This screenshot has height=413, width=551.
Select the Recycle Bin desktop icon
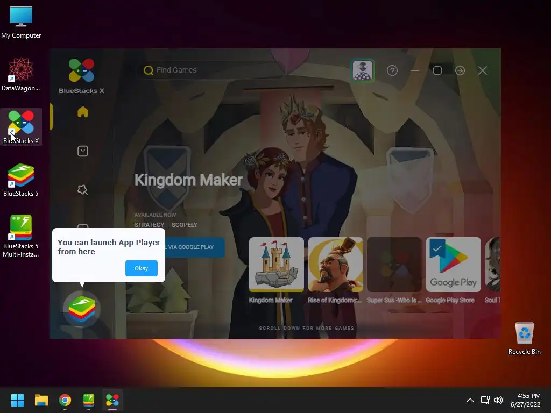524,338
